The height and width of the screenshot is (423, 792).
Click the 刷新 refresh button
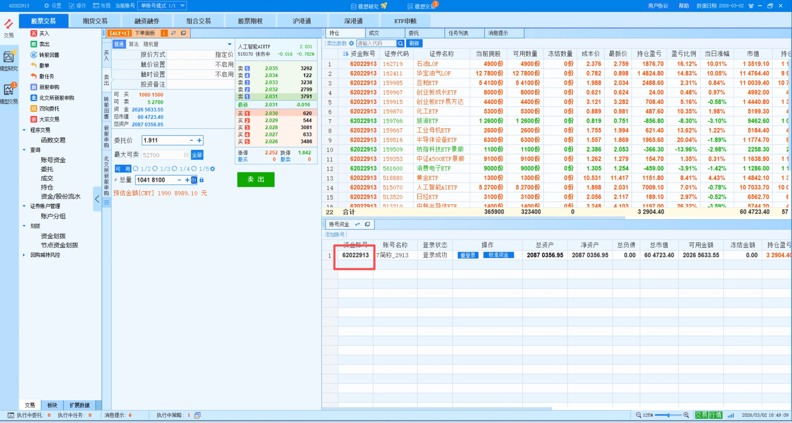(x=414, y=43)
